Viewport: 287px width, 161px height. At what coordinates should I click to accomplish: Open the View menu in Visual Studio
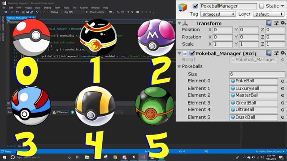19,8
